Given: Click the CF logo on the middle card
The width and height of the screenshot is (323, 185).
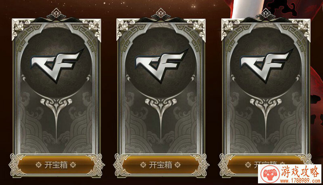Looking at the screenshot, I should [161, 65].
